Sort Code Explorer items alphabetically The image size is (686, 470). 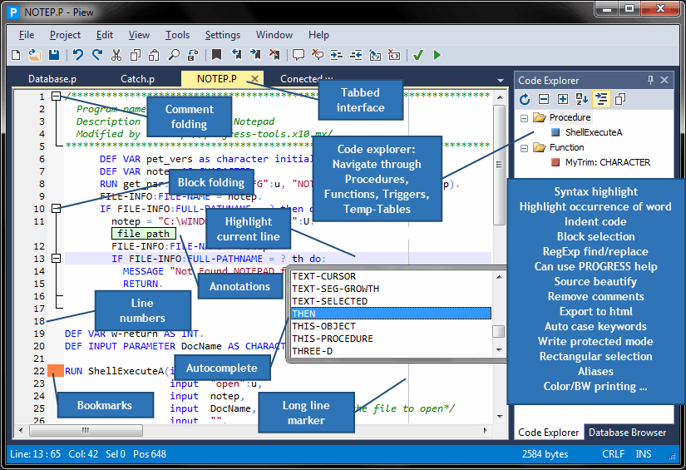pyautogui.click(x=582, y=99)
